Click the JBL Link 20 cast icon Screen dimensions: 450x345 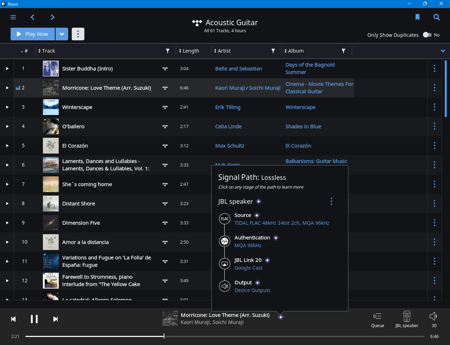(225, 264)
